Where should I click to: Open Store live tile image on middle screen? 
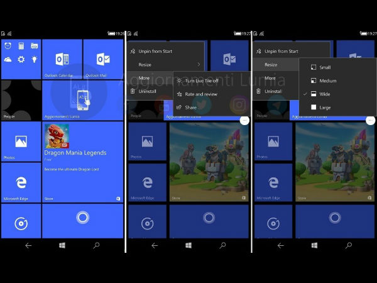[209, 162]
